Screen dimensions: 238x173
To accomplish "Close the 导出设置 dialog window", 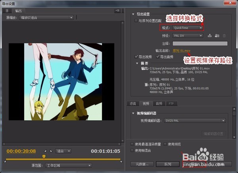I will (230, 3).
